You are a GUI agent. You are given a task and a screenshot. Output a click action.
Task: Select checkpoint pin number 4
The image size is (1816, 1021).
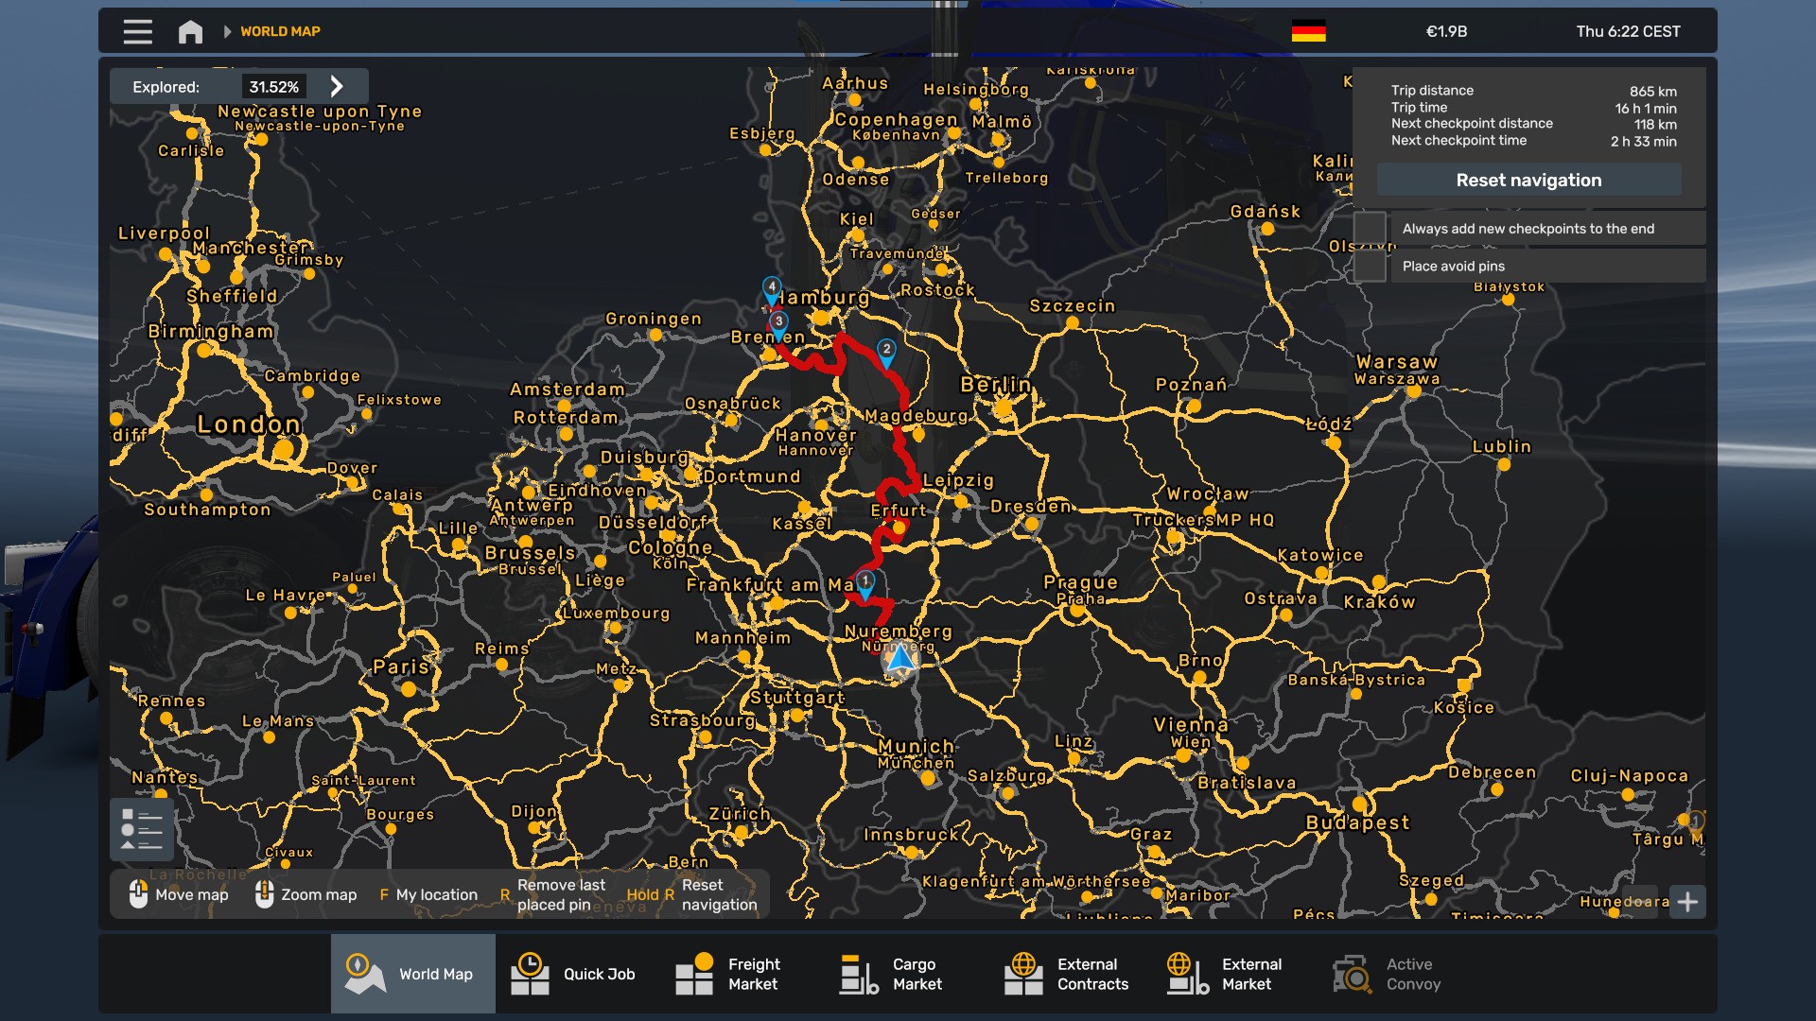[772, 288]
